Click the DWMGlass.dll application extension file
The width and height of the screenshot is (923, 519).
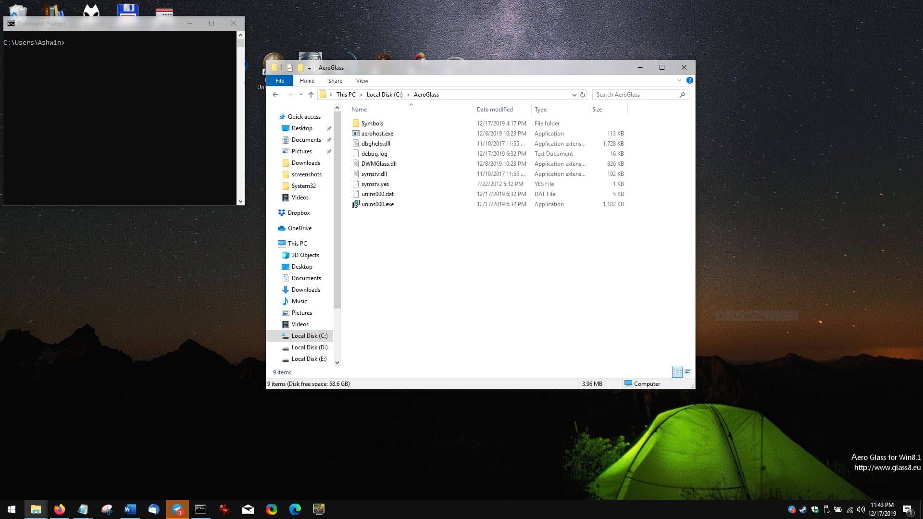[x=378, y=163]
